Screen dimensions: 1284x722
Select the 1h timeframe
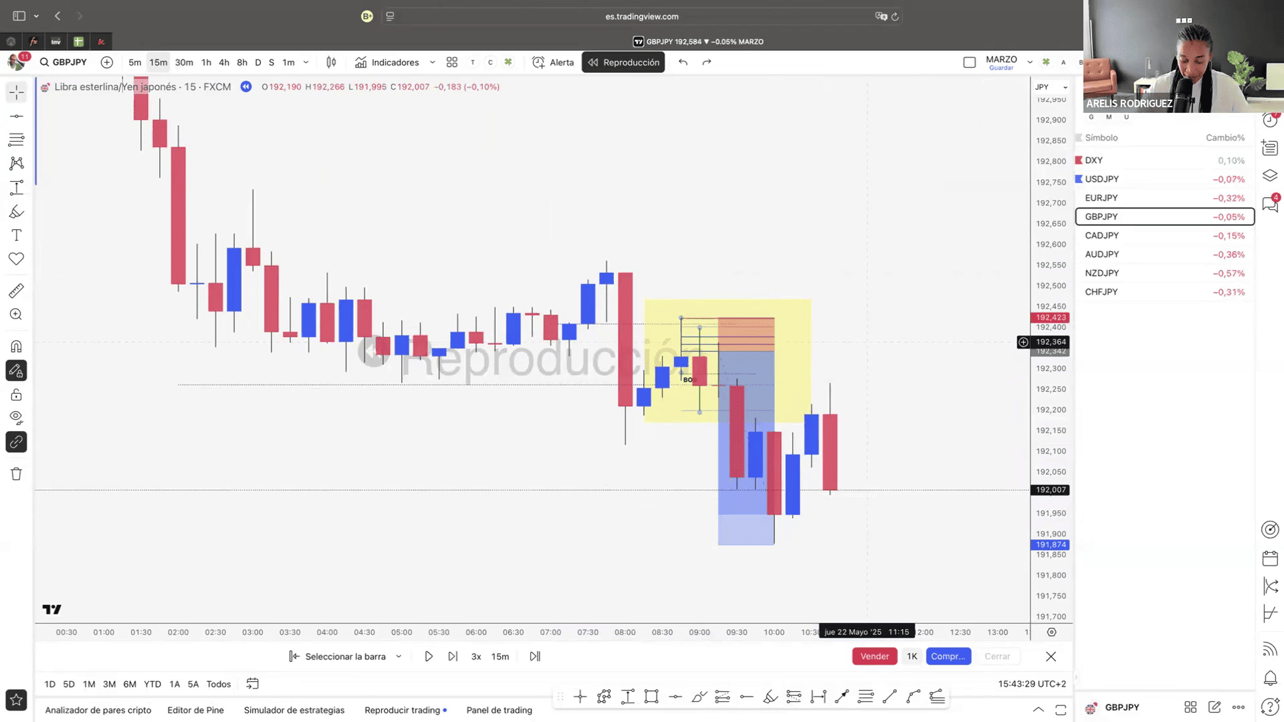tap(206, 62)
